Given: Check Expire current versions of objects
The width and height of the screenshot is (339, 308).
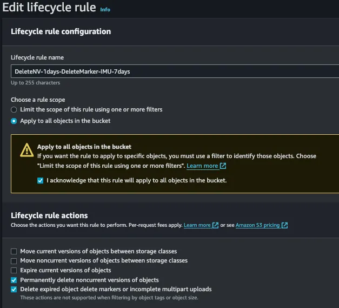Looking at the screenshot, I should click(14, 270).
